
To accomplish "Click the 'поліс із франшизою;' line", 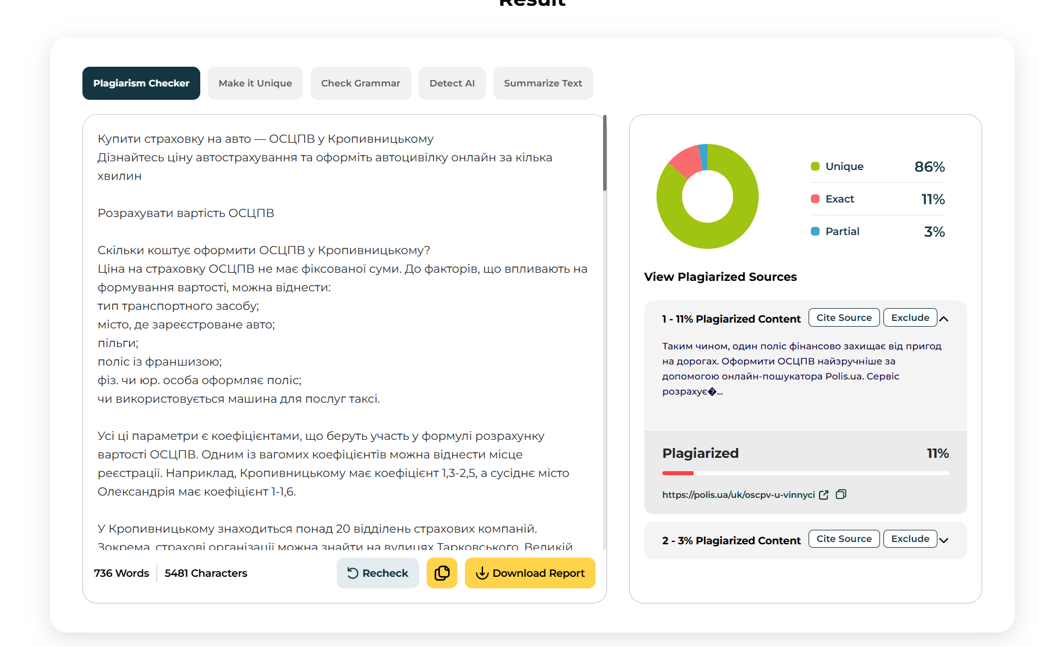I will [x=160, y=362].
